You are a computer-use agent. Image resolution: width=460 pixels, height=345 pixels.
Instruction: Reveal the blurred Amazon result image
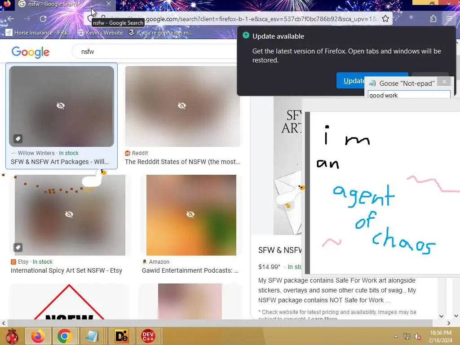coord(190,214)
